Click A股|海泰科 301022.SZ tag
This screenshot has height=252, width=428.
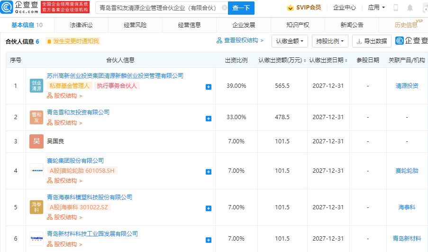coord(79,207)
